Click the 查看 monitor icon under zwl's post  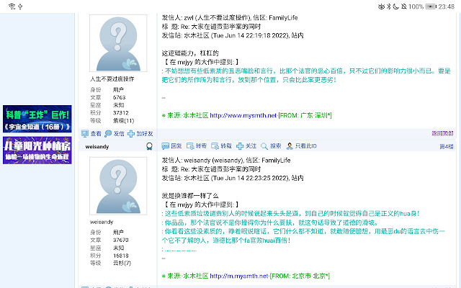pyautogui.click(x=85, y=134)
